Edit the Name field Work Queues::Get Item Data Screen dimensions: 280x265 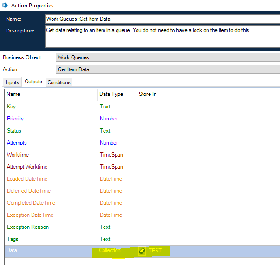coord(163,19)
